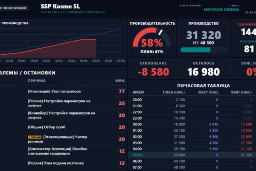Click the hourly fact 5 040 at 00:00

[x=214, y=124]
